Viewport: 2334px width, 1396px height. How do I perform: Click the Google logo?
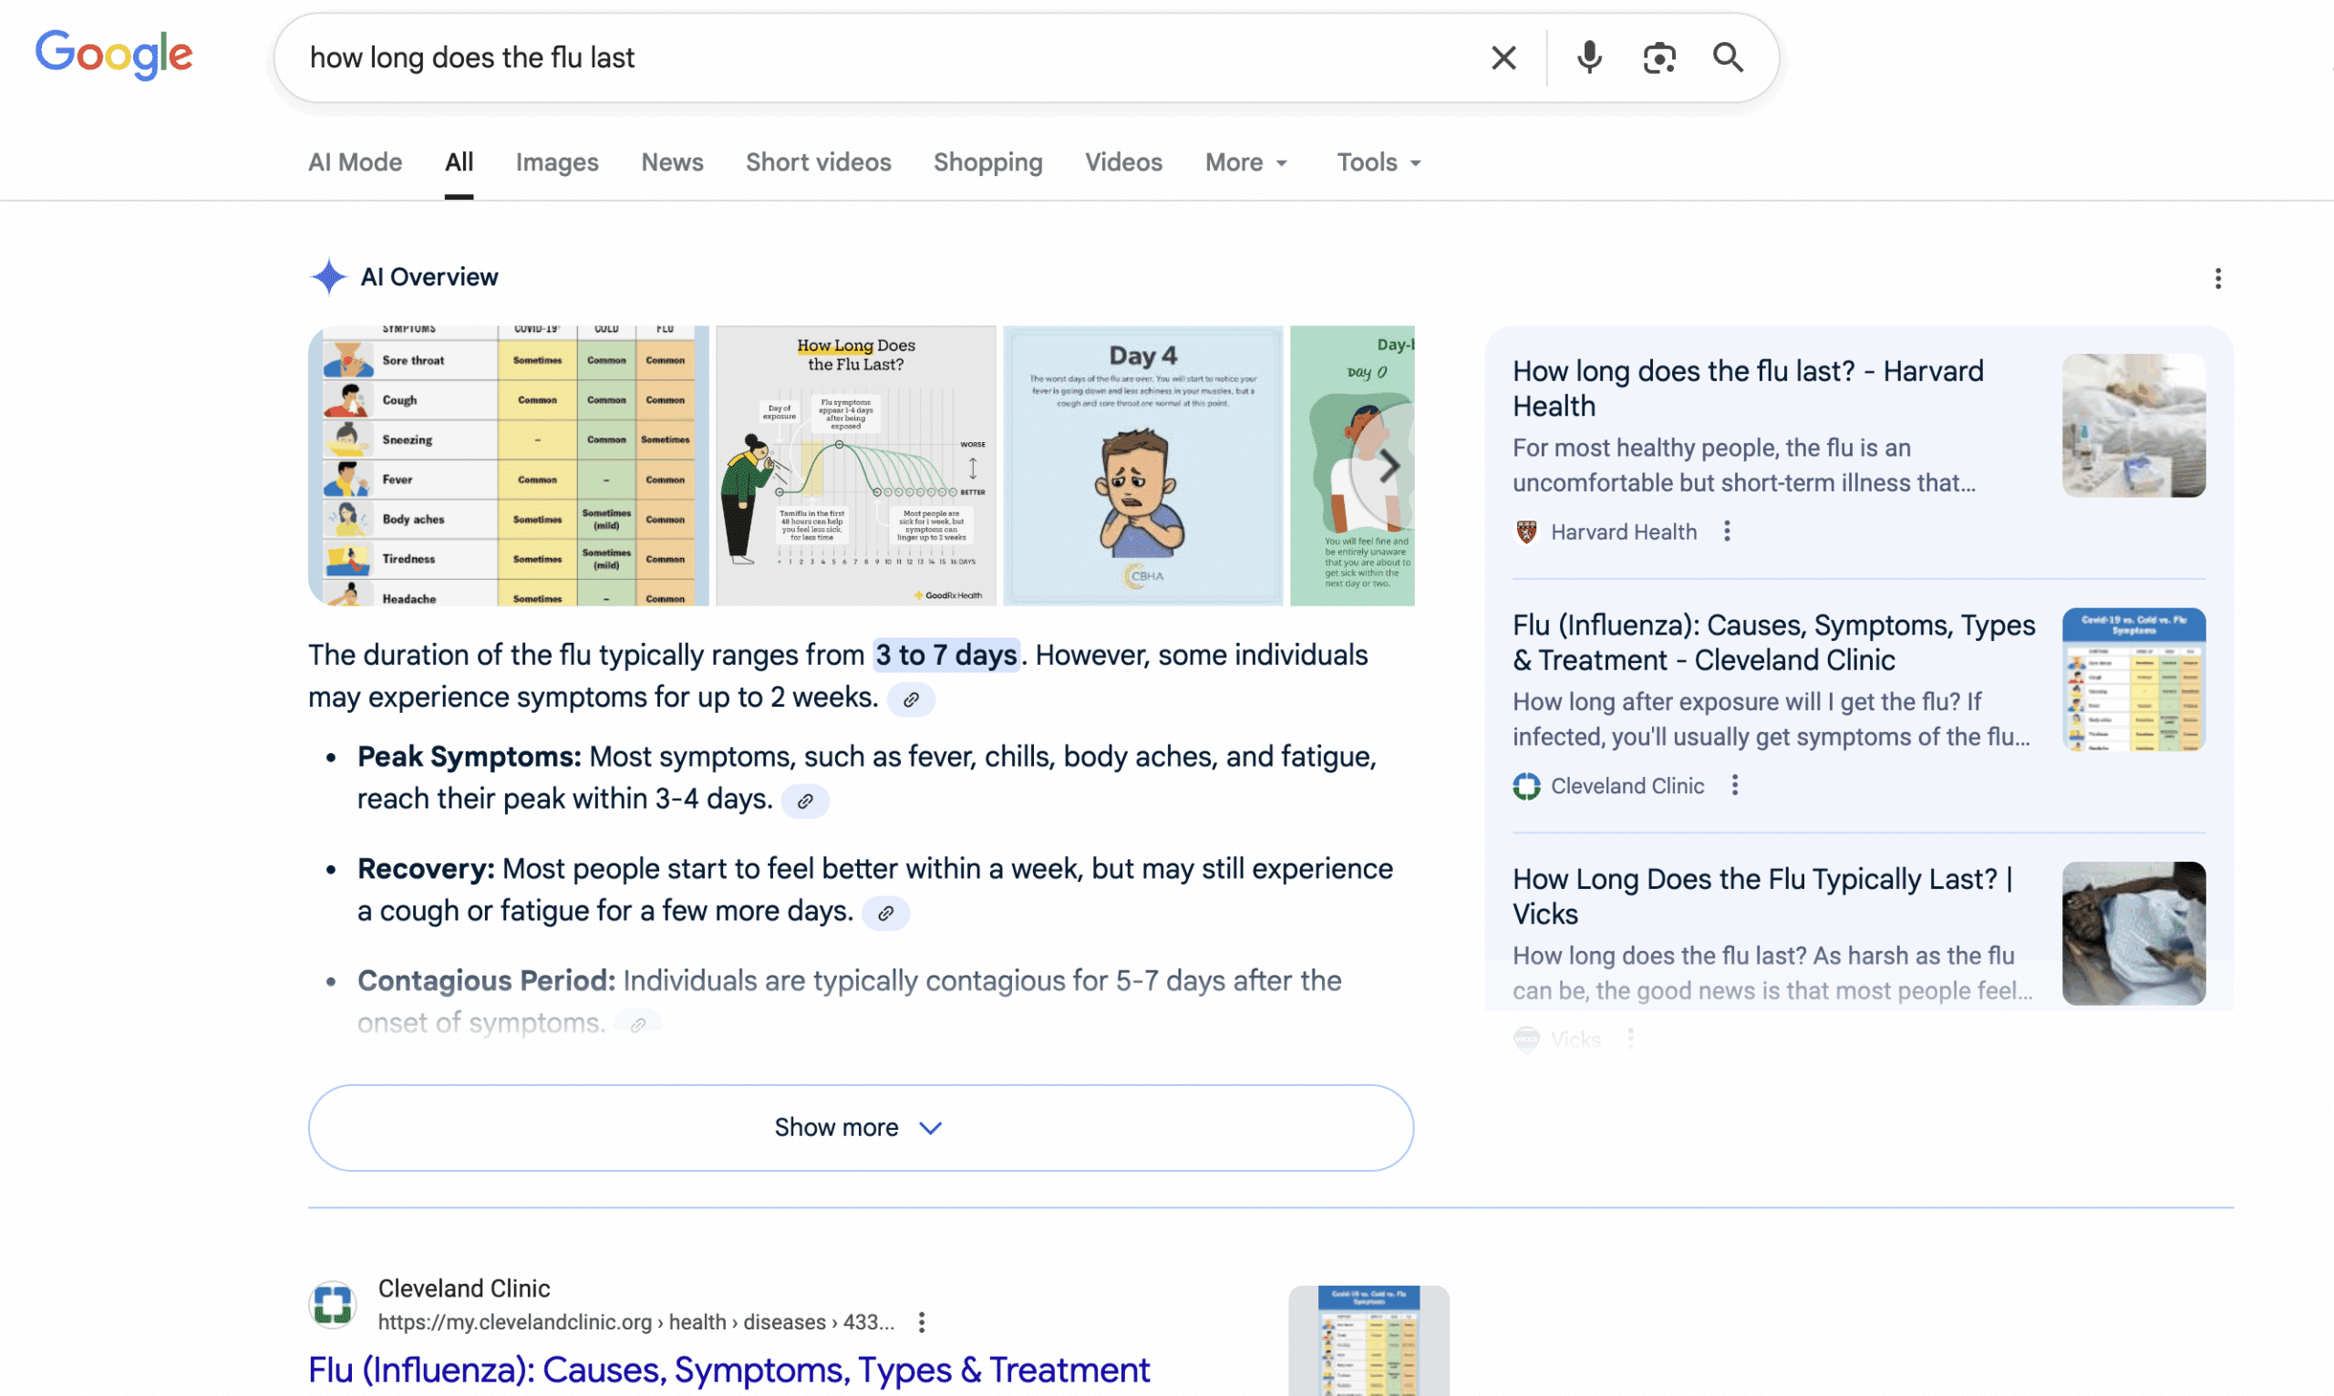pyautogui.click(x=114, y=55)
